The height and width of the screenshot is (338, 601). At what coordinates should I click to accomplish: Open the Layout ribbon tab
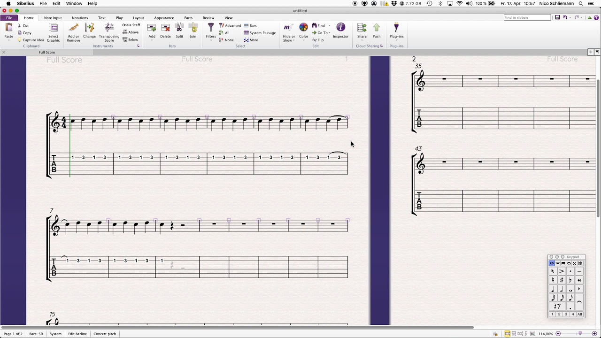pyautogui.click(x=139, y=18)
